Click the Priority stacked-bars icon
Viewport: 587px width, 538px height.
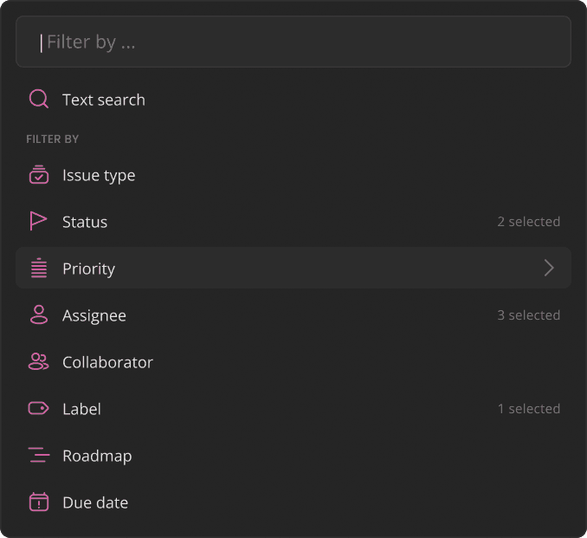39,269
